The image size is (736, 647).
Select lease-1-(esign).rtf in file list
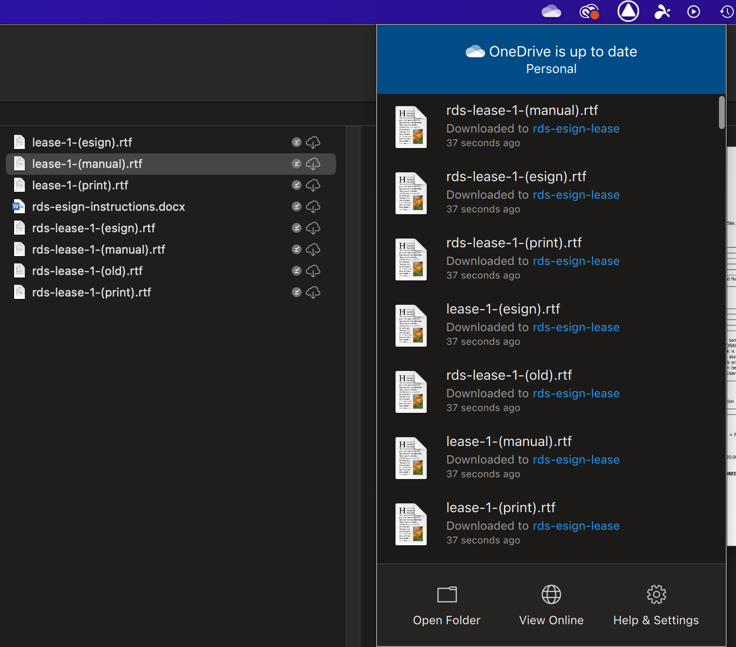tap(170, 142)
